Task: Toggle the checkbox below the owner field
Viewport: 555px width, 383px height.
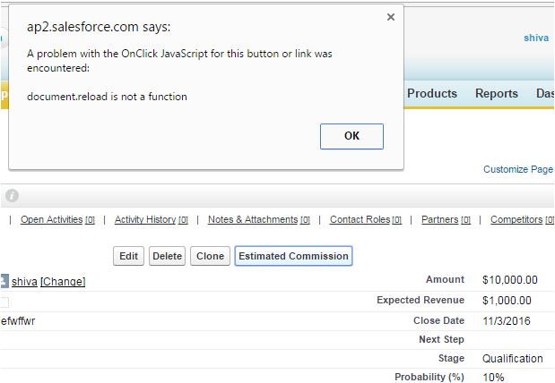Action: click(x=4, y=302)
